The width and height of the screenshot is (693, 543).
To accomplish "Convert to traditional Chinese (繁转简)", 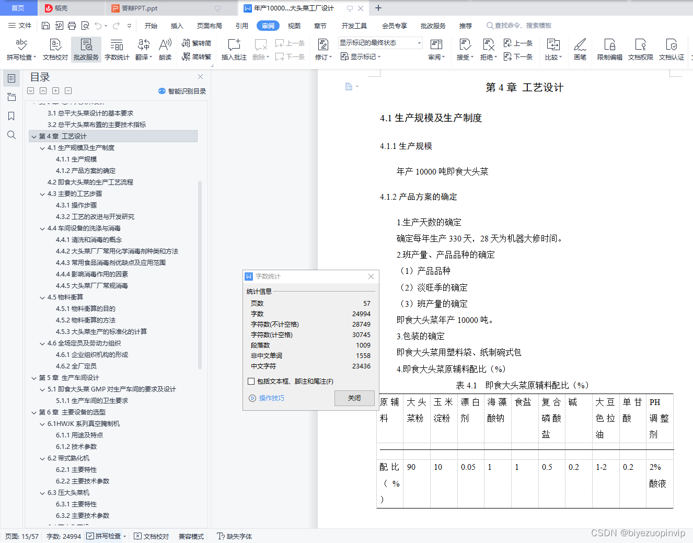I will click(x=197, y=43).
